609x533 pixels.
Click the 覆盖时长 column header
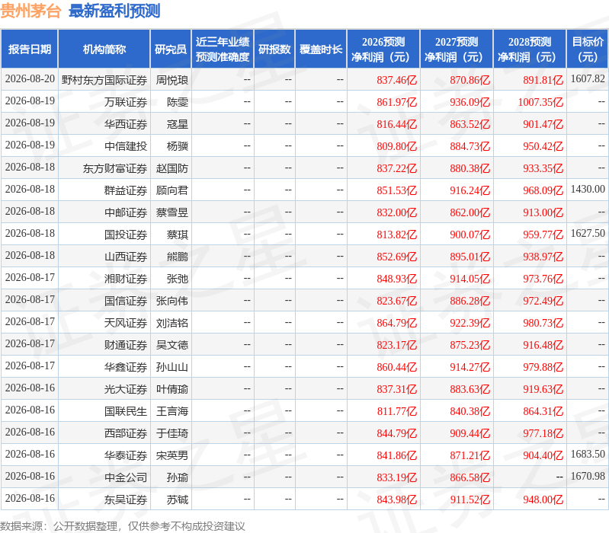pyautogui.click(x=321, y=49)
